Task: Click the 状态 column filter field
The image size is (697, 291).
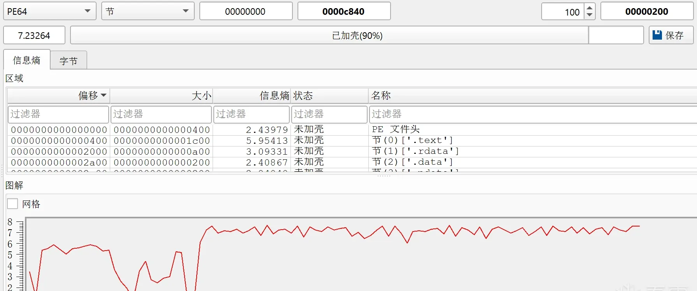Action: [x=329, y=114]
